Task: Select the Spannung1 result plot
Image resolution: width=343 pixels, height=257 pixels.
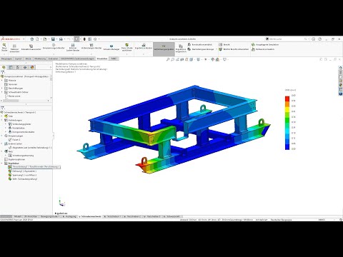Action: tap(24, 175)
